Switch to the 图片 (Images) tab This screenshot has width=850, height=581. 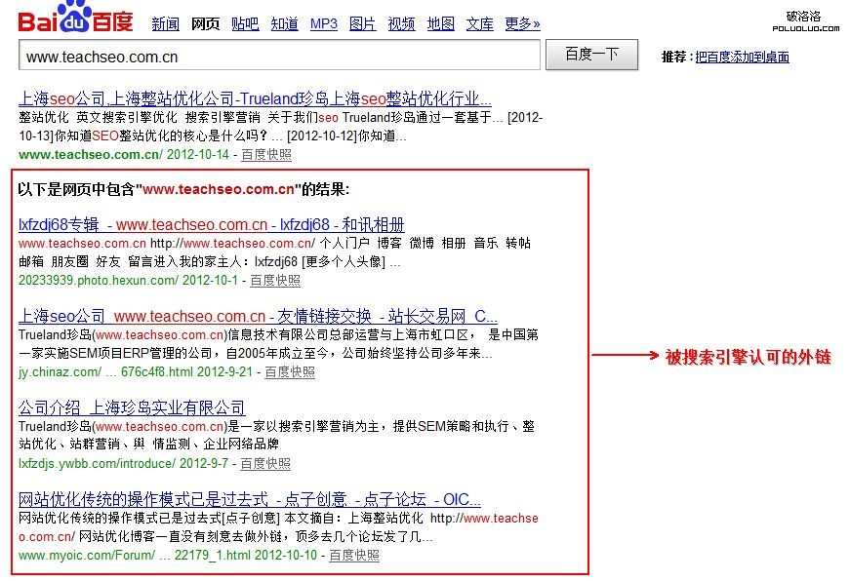point(362,24)
